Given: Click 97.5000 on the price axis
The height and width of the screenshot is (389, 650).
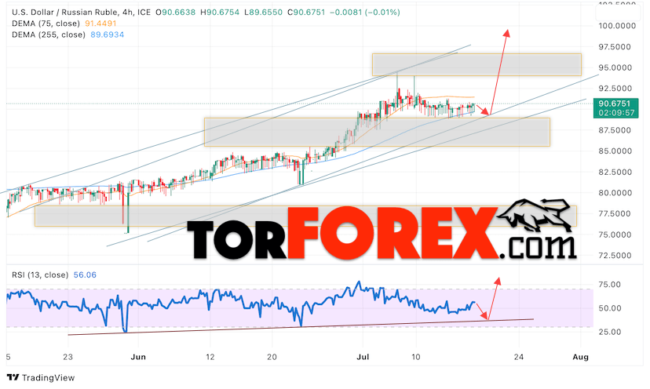Looking at the screenshot, I should tap(615, 47).
